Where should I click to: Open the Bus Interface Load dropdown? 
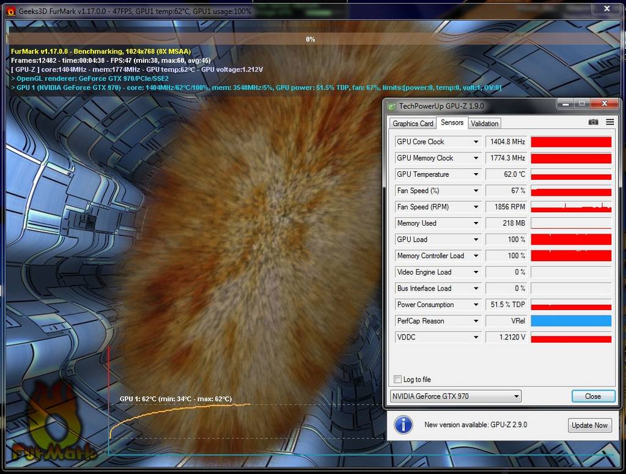pos(476,288)
